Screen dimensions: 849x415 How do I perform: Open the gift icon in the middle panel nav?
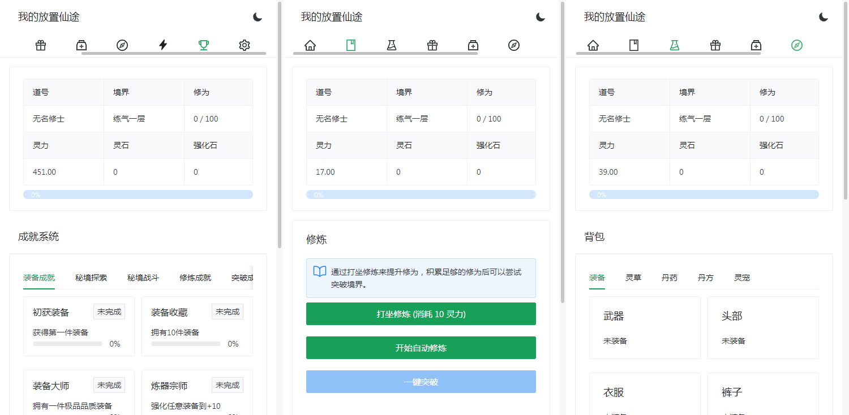click(432, 45)
